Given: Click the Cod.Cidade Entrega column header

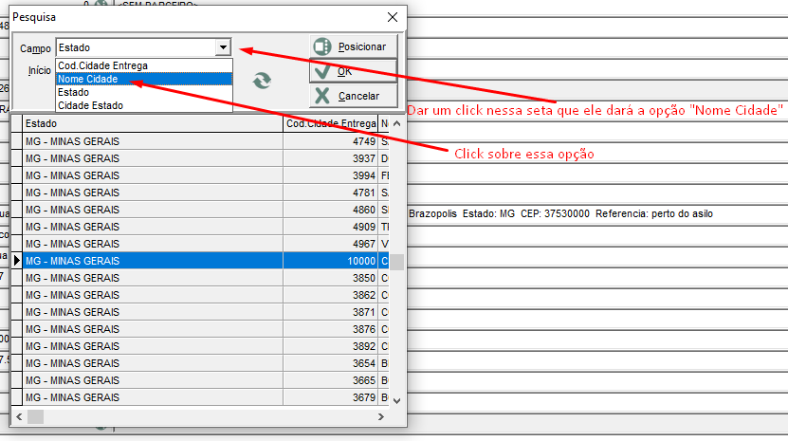Looking at the screenshot, I should pos(329,123).
